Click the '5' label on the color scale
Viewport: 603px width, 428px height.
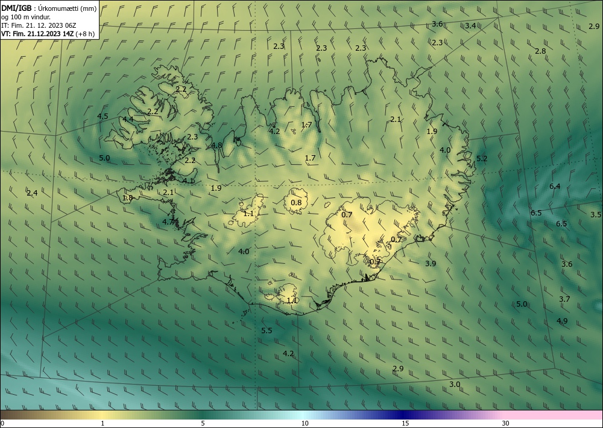tap(203, 424)
